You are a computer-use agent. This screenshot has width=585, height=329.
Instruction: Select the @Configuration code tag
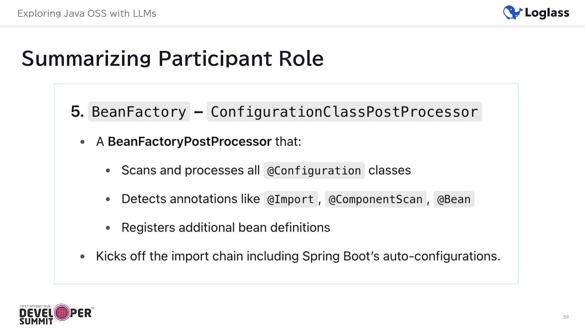(314, 171)
